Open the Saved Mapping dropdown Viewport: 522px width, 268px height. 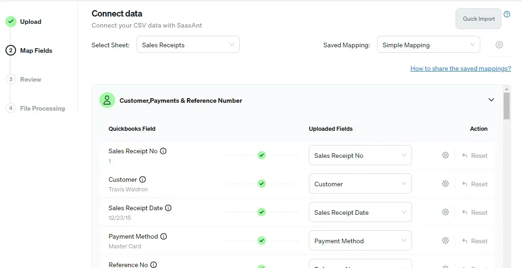(429, 45)
